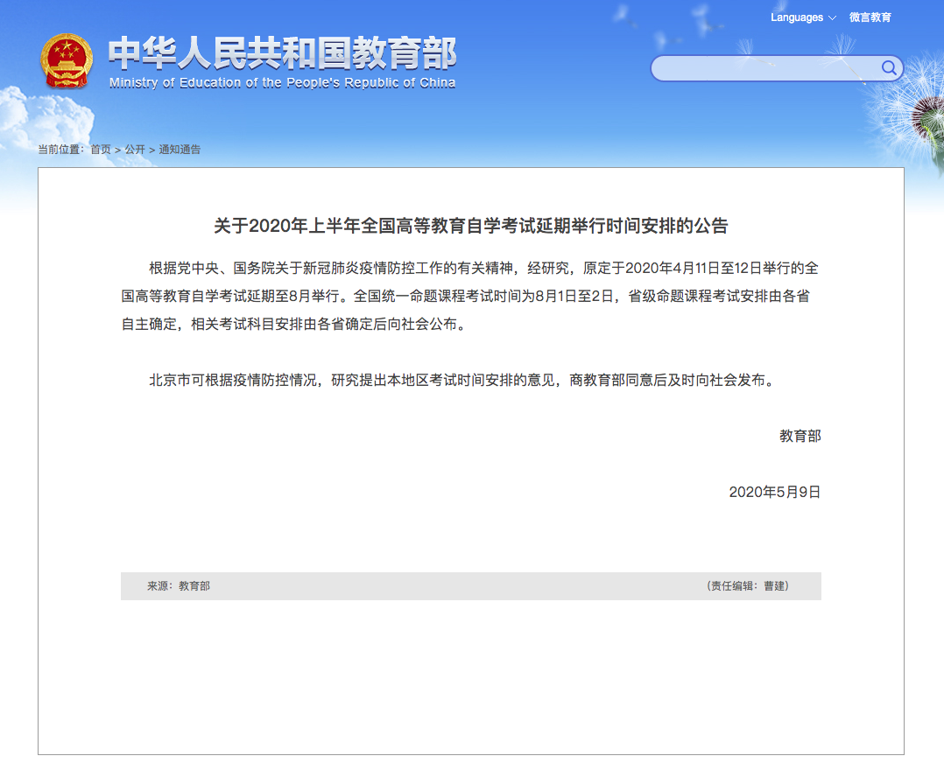The height and width of the screenshot is (777, 944).
Task: Click the English Ministry of Education subtitle
Action: (x=282, y=83)
